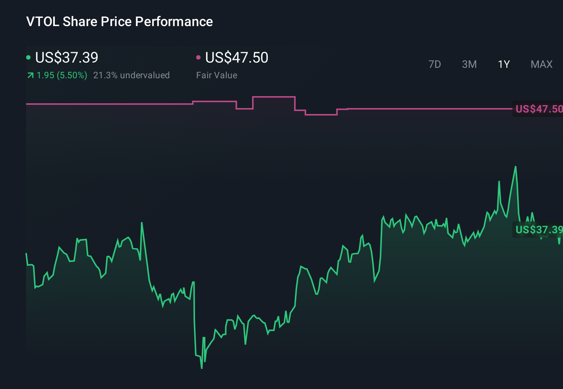The image size is (563, 389).
Task: Switch to the 3M time range
Action: 469,64
